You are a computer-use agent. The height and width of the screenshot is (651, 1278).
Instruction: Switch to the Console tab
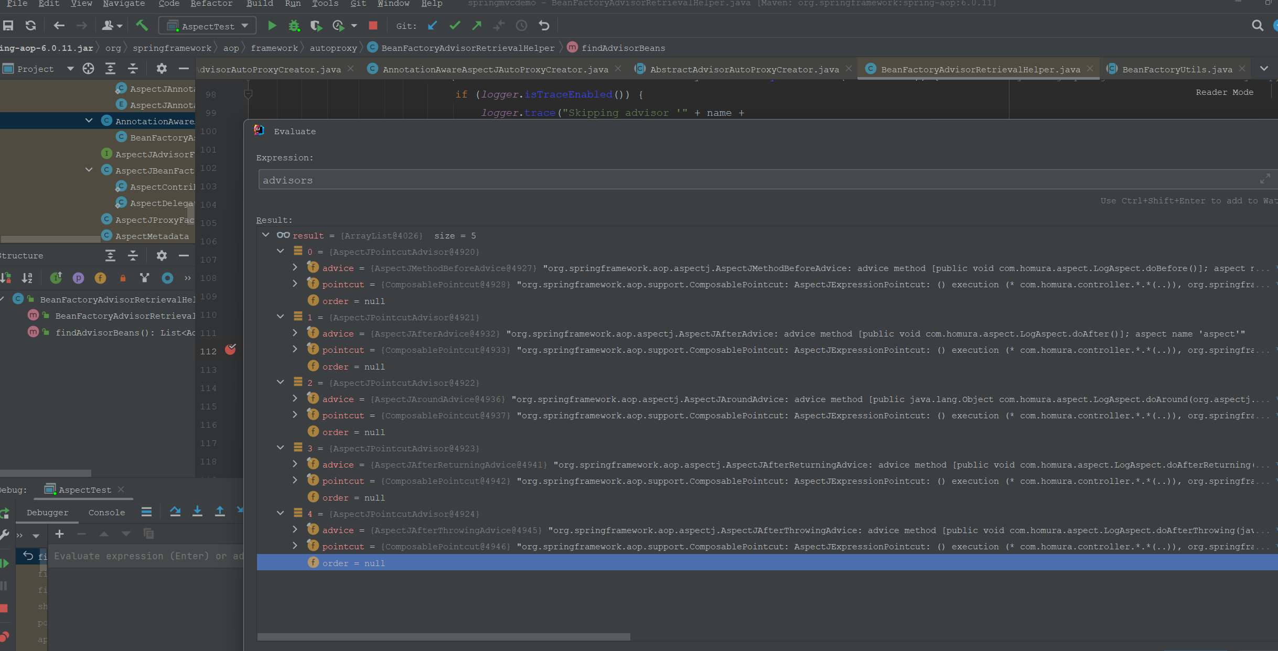[106, 512]
